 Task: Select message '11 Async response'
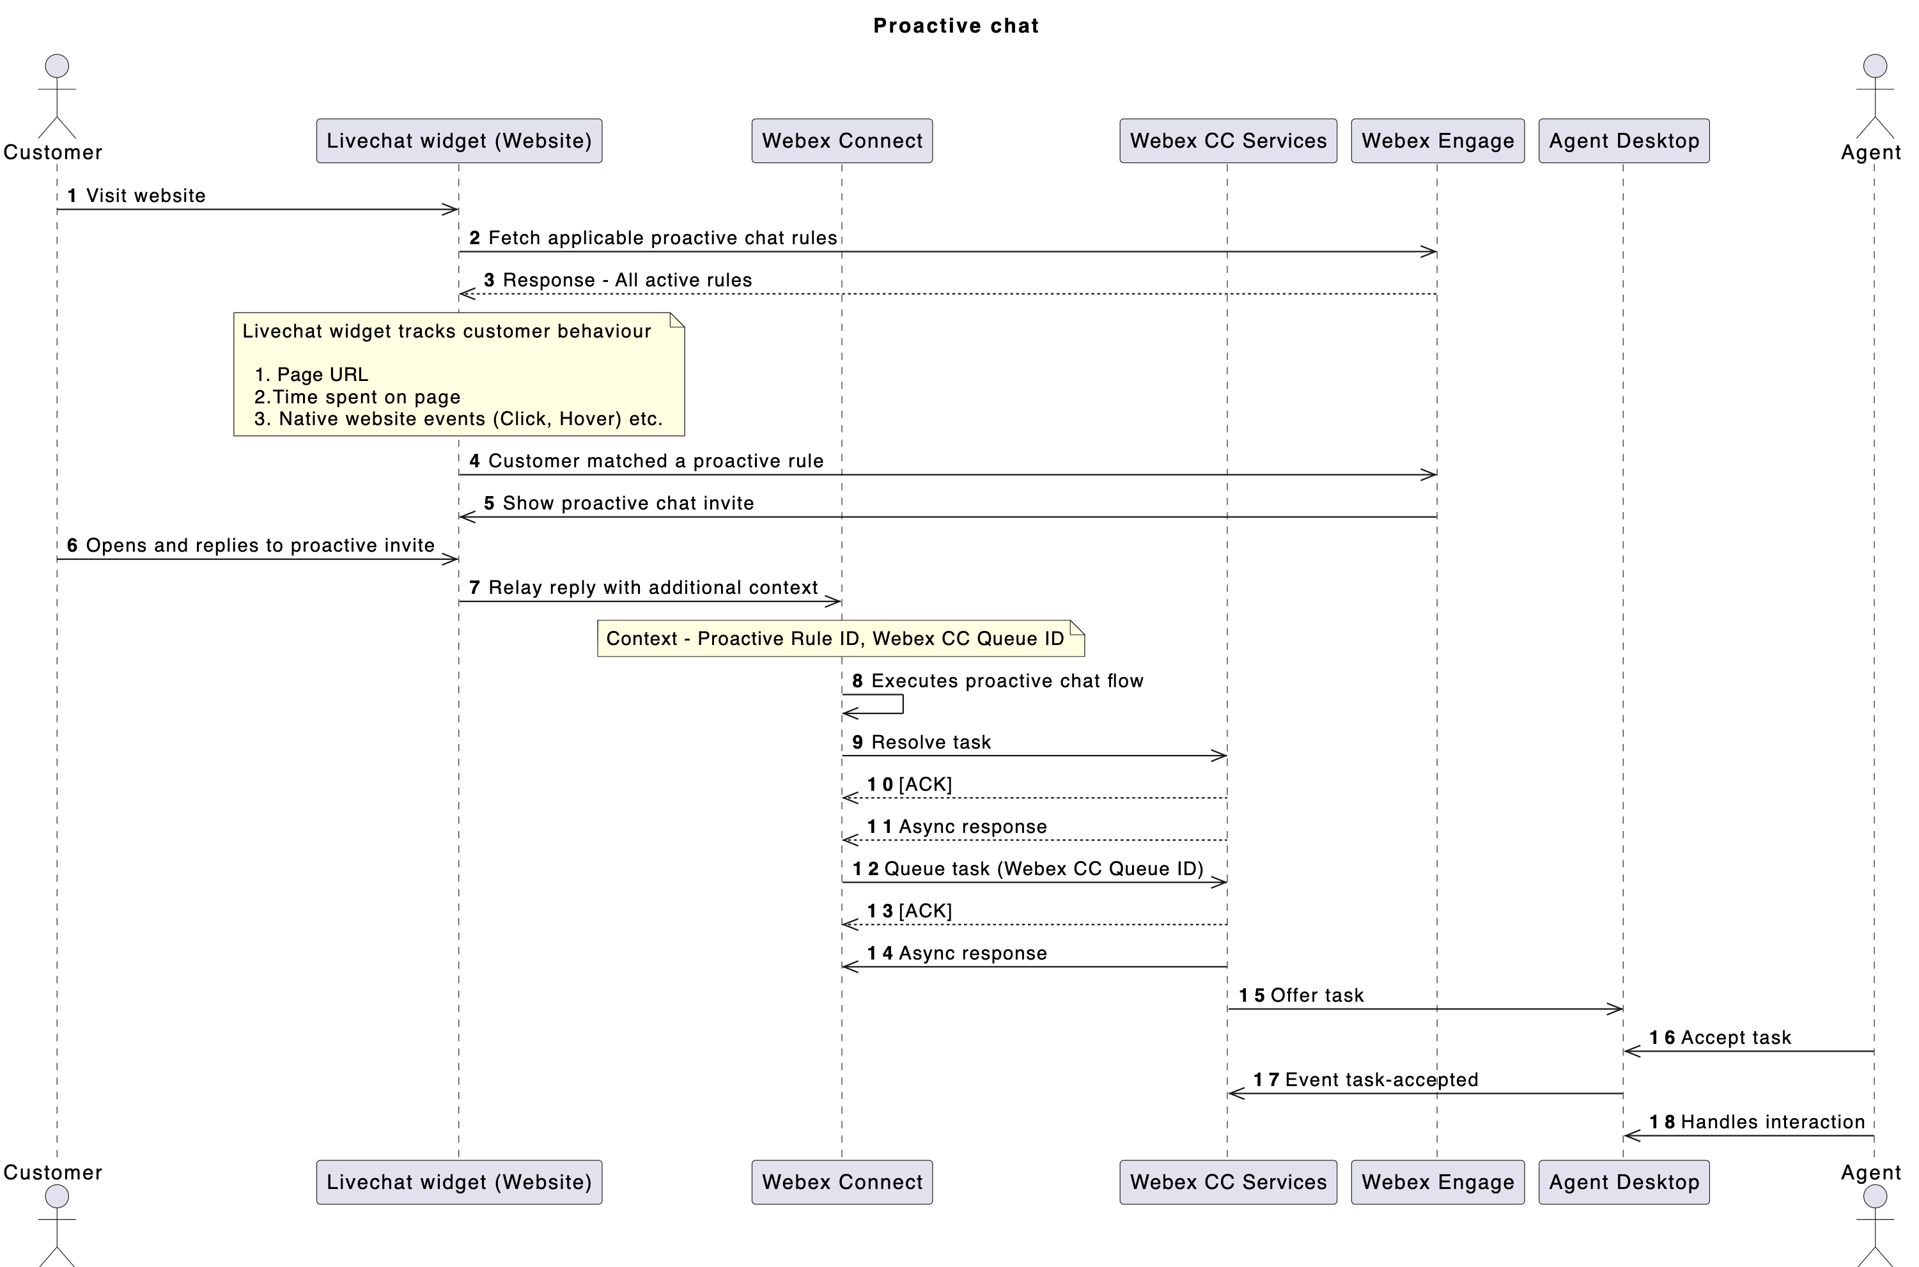tap(957, 827)
